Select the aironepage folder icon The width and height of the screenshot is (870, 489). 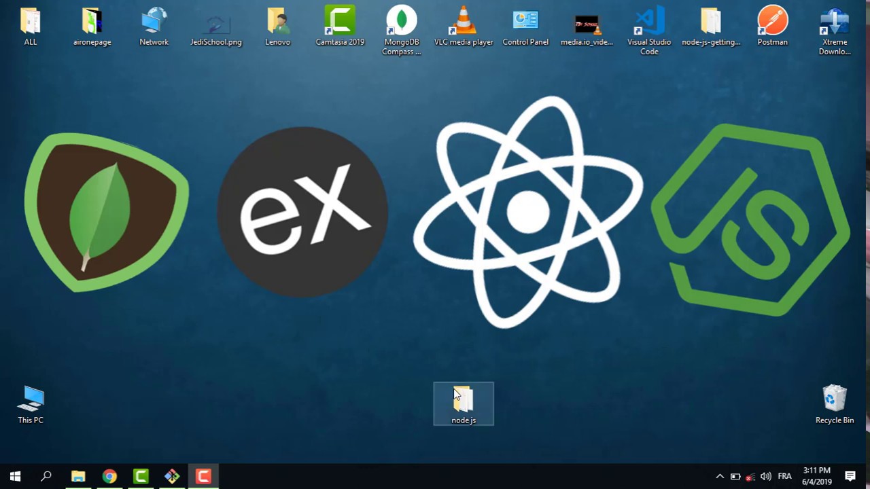click(92, 27)
